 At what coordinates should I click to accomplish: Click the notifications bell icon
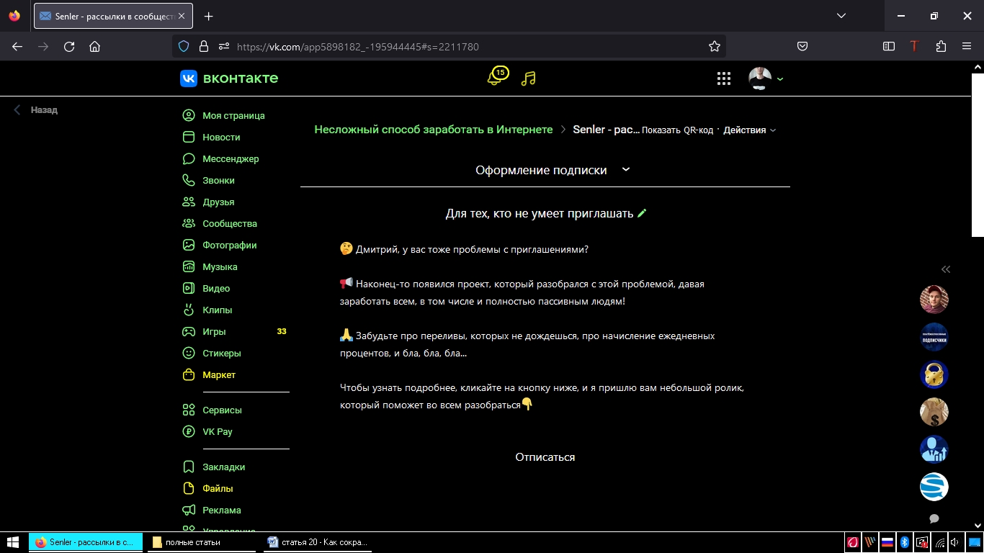[x=495, y=78]
